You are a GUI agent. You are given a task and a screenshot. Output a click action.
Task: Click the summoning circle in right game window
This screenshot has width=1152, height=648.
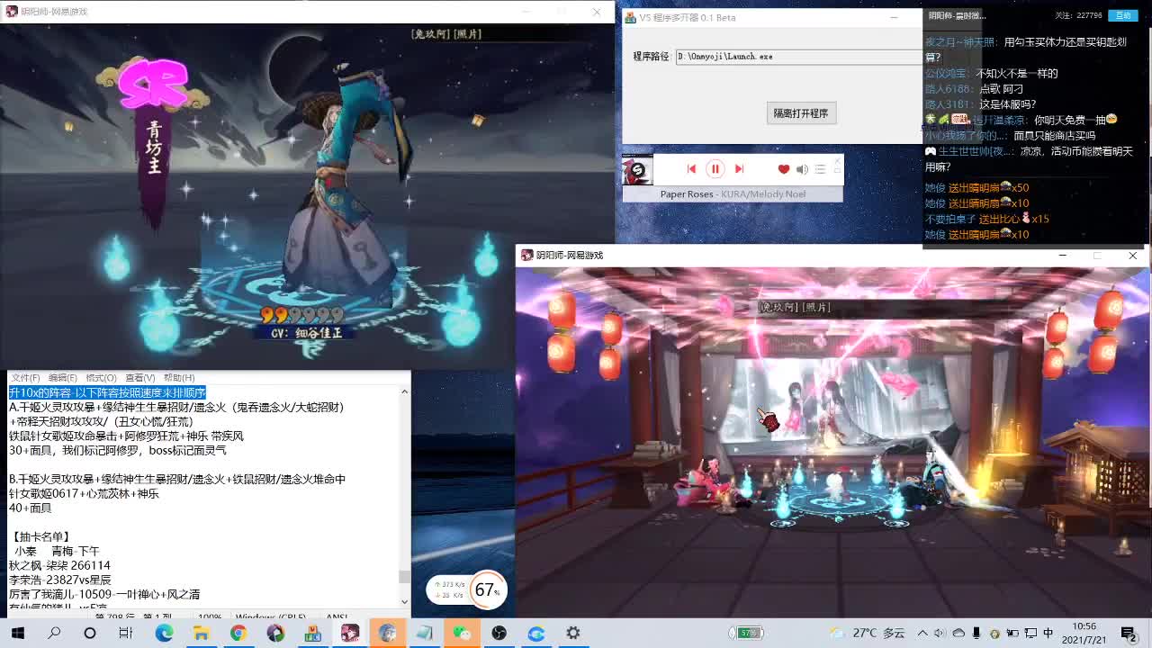837,506
